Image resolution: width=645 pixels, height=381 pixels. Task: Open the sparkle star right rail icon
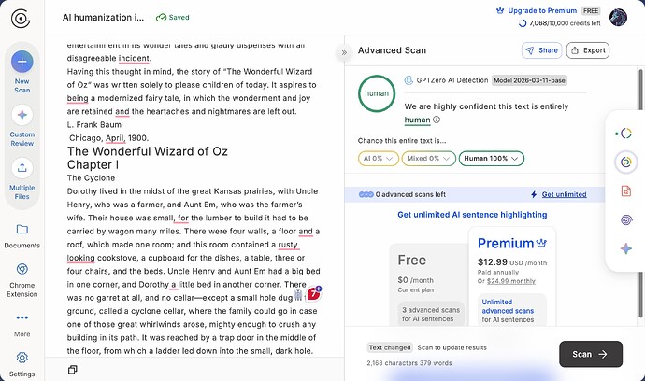(x=625, y=248)
